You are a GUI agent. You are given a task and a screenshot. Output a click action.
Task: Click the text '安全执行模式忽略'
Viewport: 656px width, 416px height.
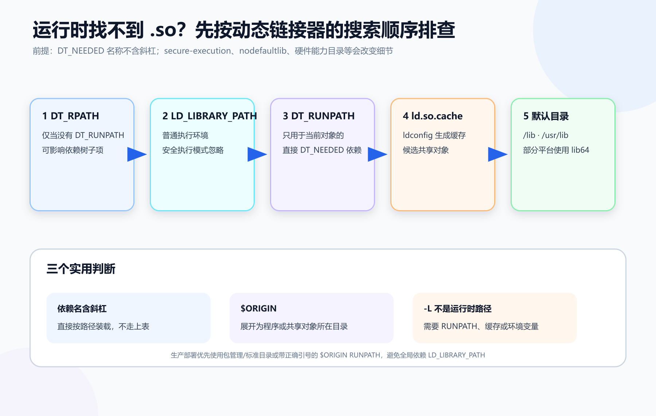click(193, 150)
